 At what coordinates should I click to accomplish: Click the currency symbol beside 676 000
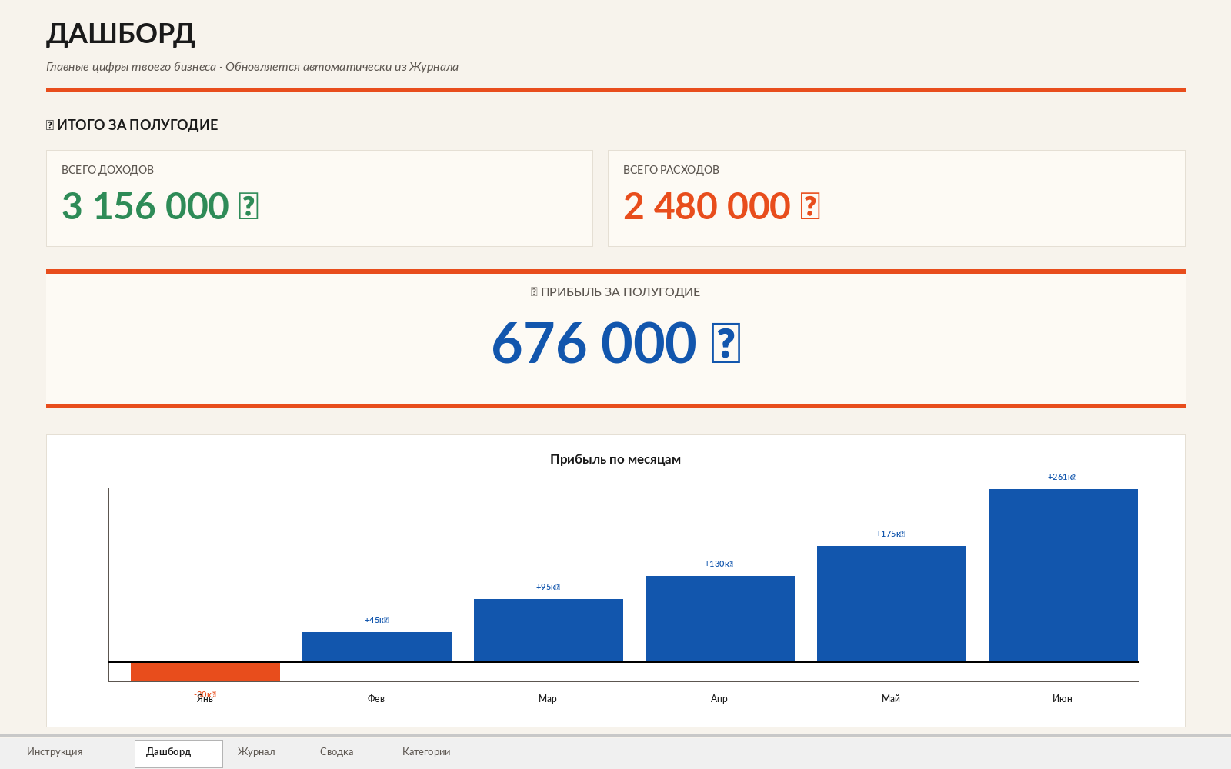(x=726, y=343)
